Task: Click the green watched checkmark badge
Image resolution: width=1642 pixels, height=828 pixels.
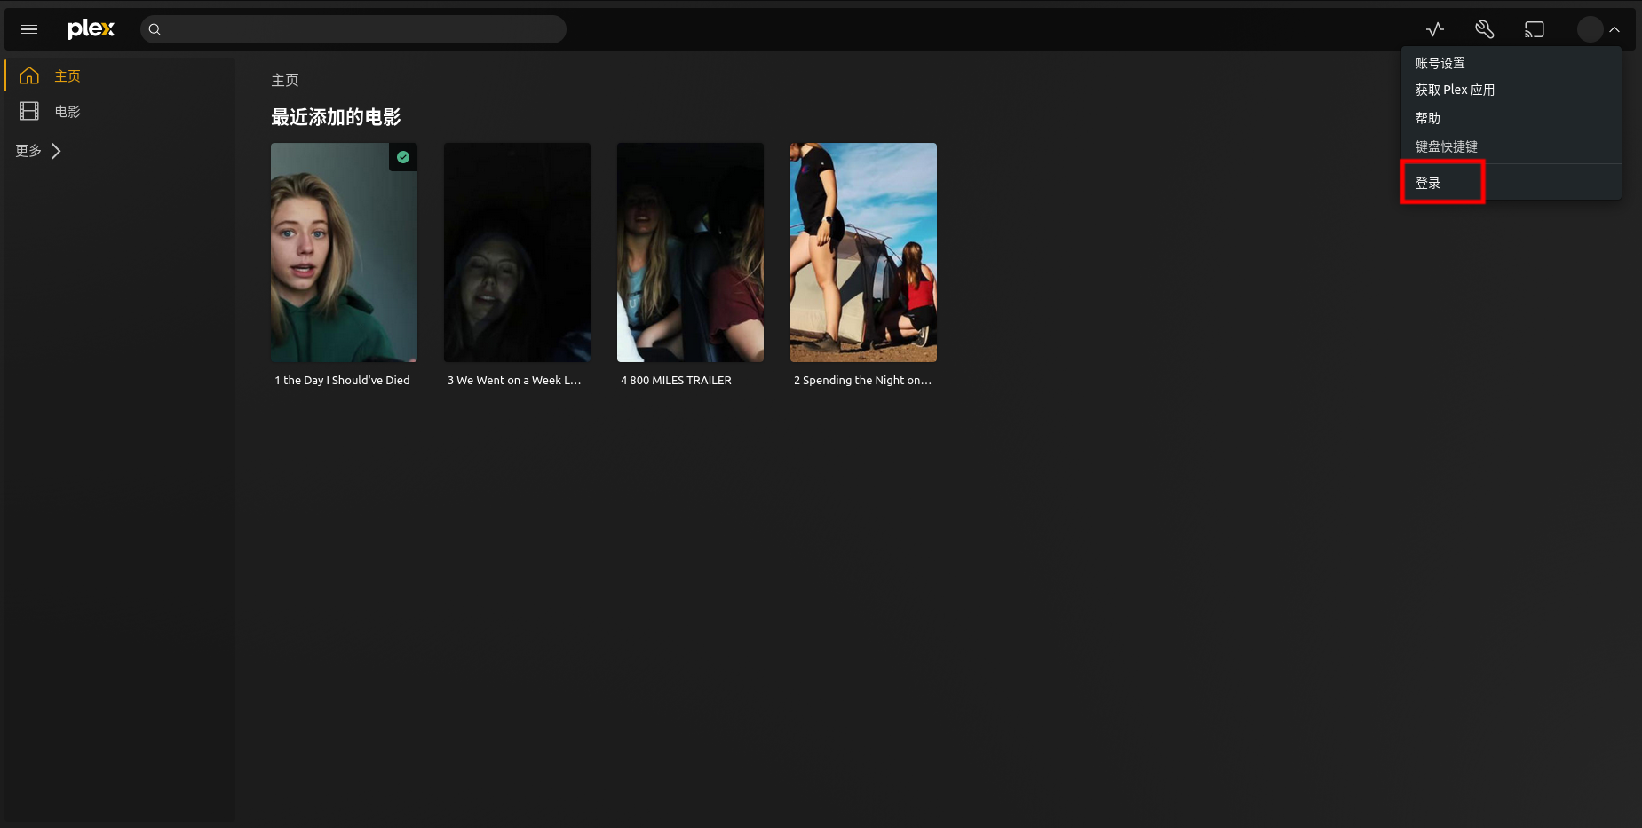Action: click(403, 157)
